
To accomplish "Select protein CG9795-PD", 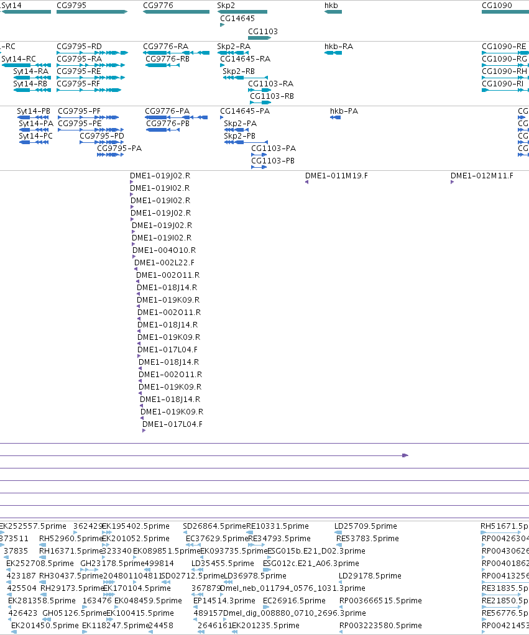I will tap(102, 135).
